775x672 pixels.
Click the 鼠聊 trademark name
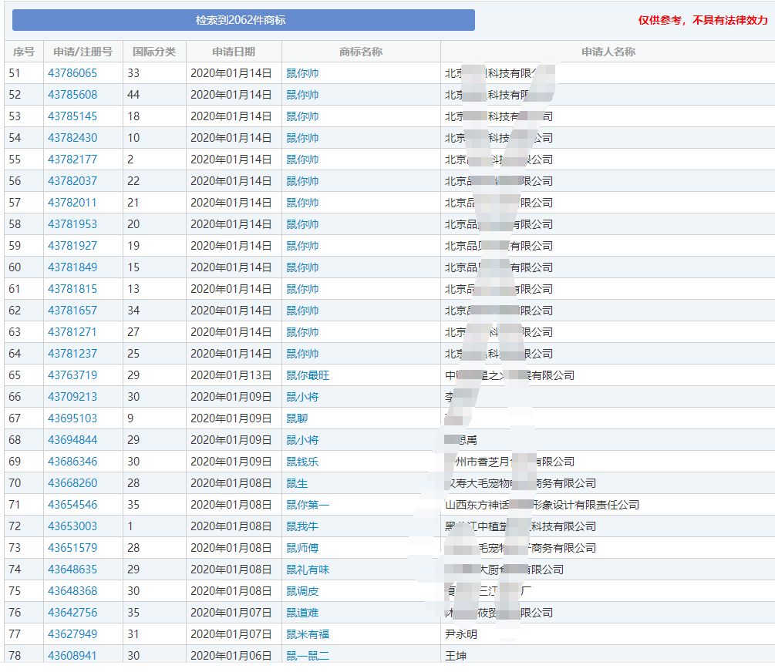297,418
